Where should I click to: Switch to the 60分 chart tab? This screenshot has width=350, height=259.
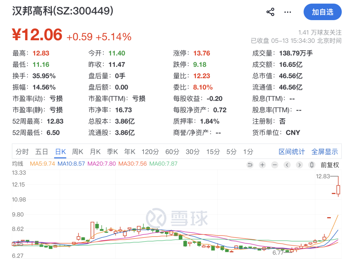pyautogui.click(x=172, y=152)
